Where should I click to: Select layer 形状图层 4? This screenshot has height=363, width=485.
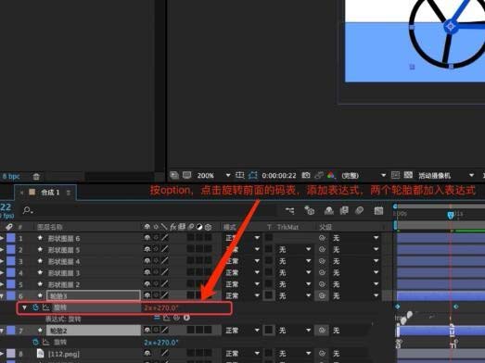click(x=64, y=262)
